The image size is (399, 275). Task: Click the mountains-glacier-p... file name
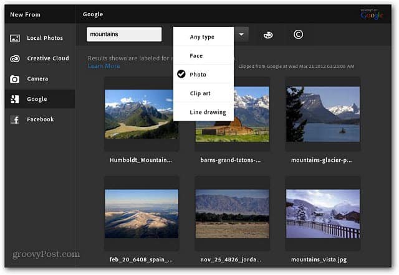pyautogui.click(x=322, y=160)
